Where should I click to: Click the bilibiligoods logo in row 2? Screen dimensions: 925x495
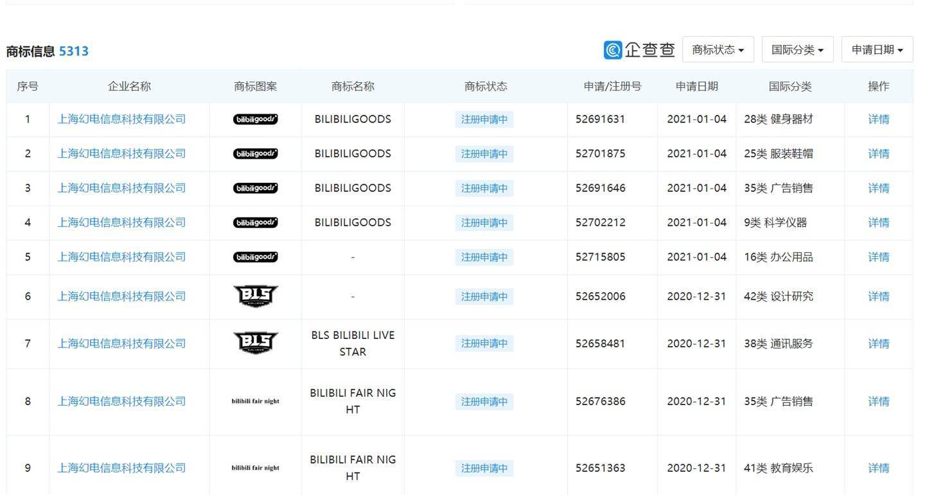256,153
